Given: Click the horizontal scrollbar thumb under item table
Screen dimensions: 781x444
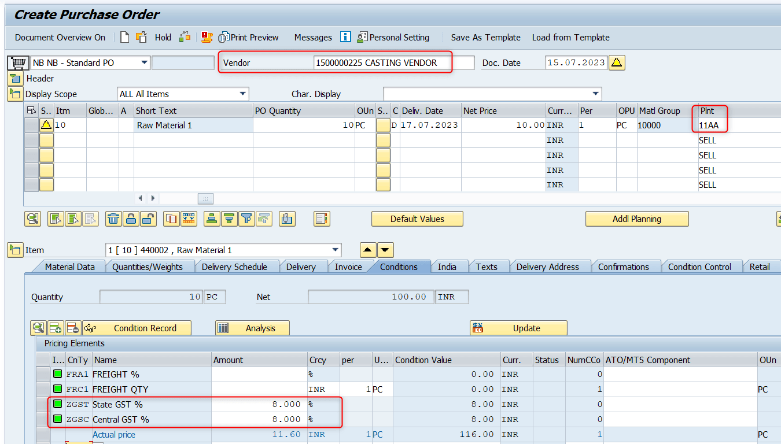Looking at the screenshot, I should (205, 198).
